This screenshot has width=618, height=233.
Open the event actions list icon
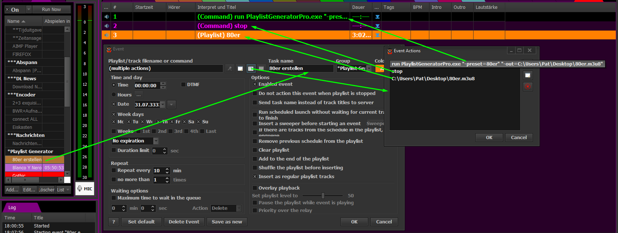point(251,68)
